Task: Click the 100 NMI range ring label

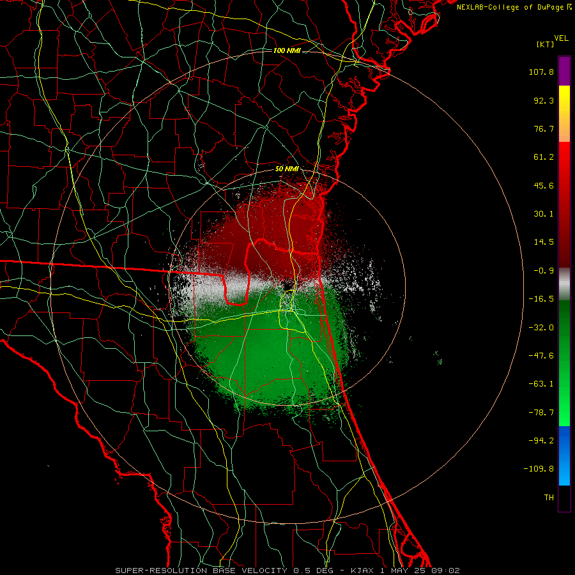Action: [287, 50]
